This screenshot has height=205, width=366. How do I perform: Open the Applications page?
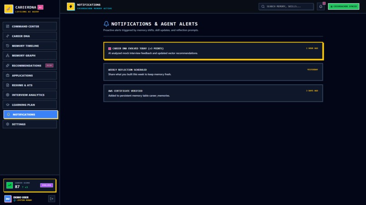click(30, 75)
